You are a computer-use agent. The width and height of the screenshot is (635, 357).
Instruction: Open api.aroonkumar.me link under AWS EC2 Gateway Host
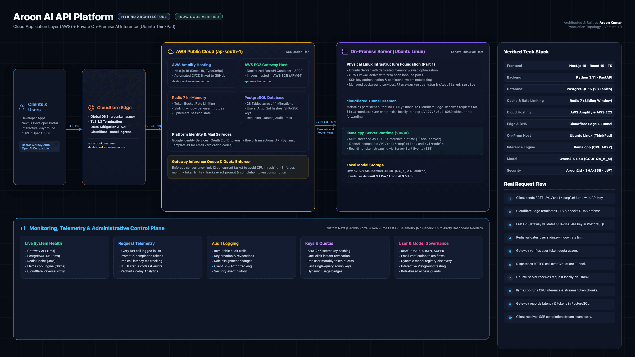(x=258, y=81)
